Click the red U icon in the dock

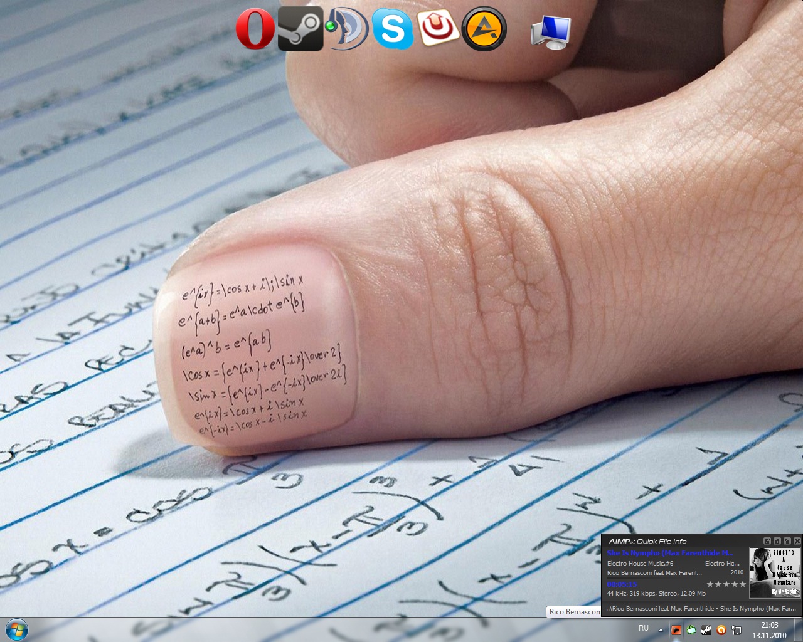[439, 29]
